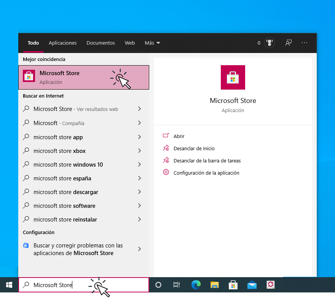The image size is (335, 305).
Task: Expand arrow for microsoft store app
Action: click(x=139, y=137)
